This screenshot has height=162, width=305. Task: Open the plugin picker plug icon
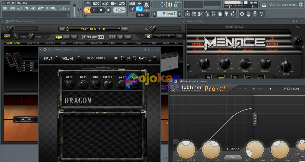click(226, 14)
